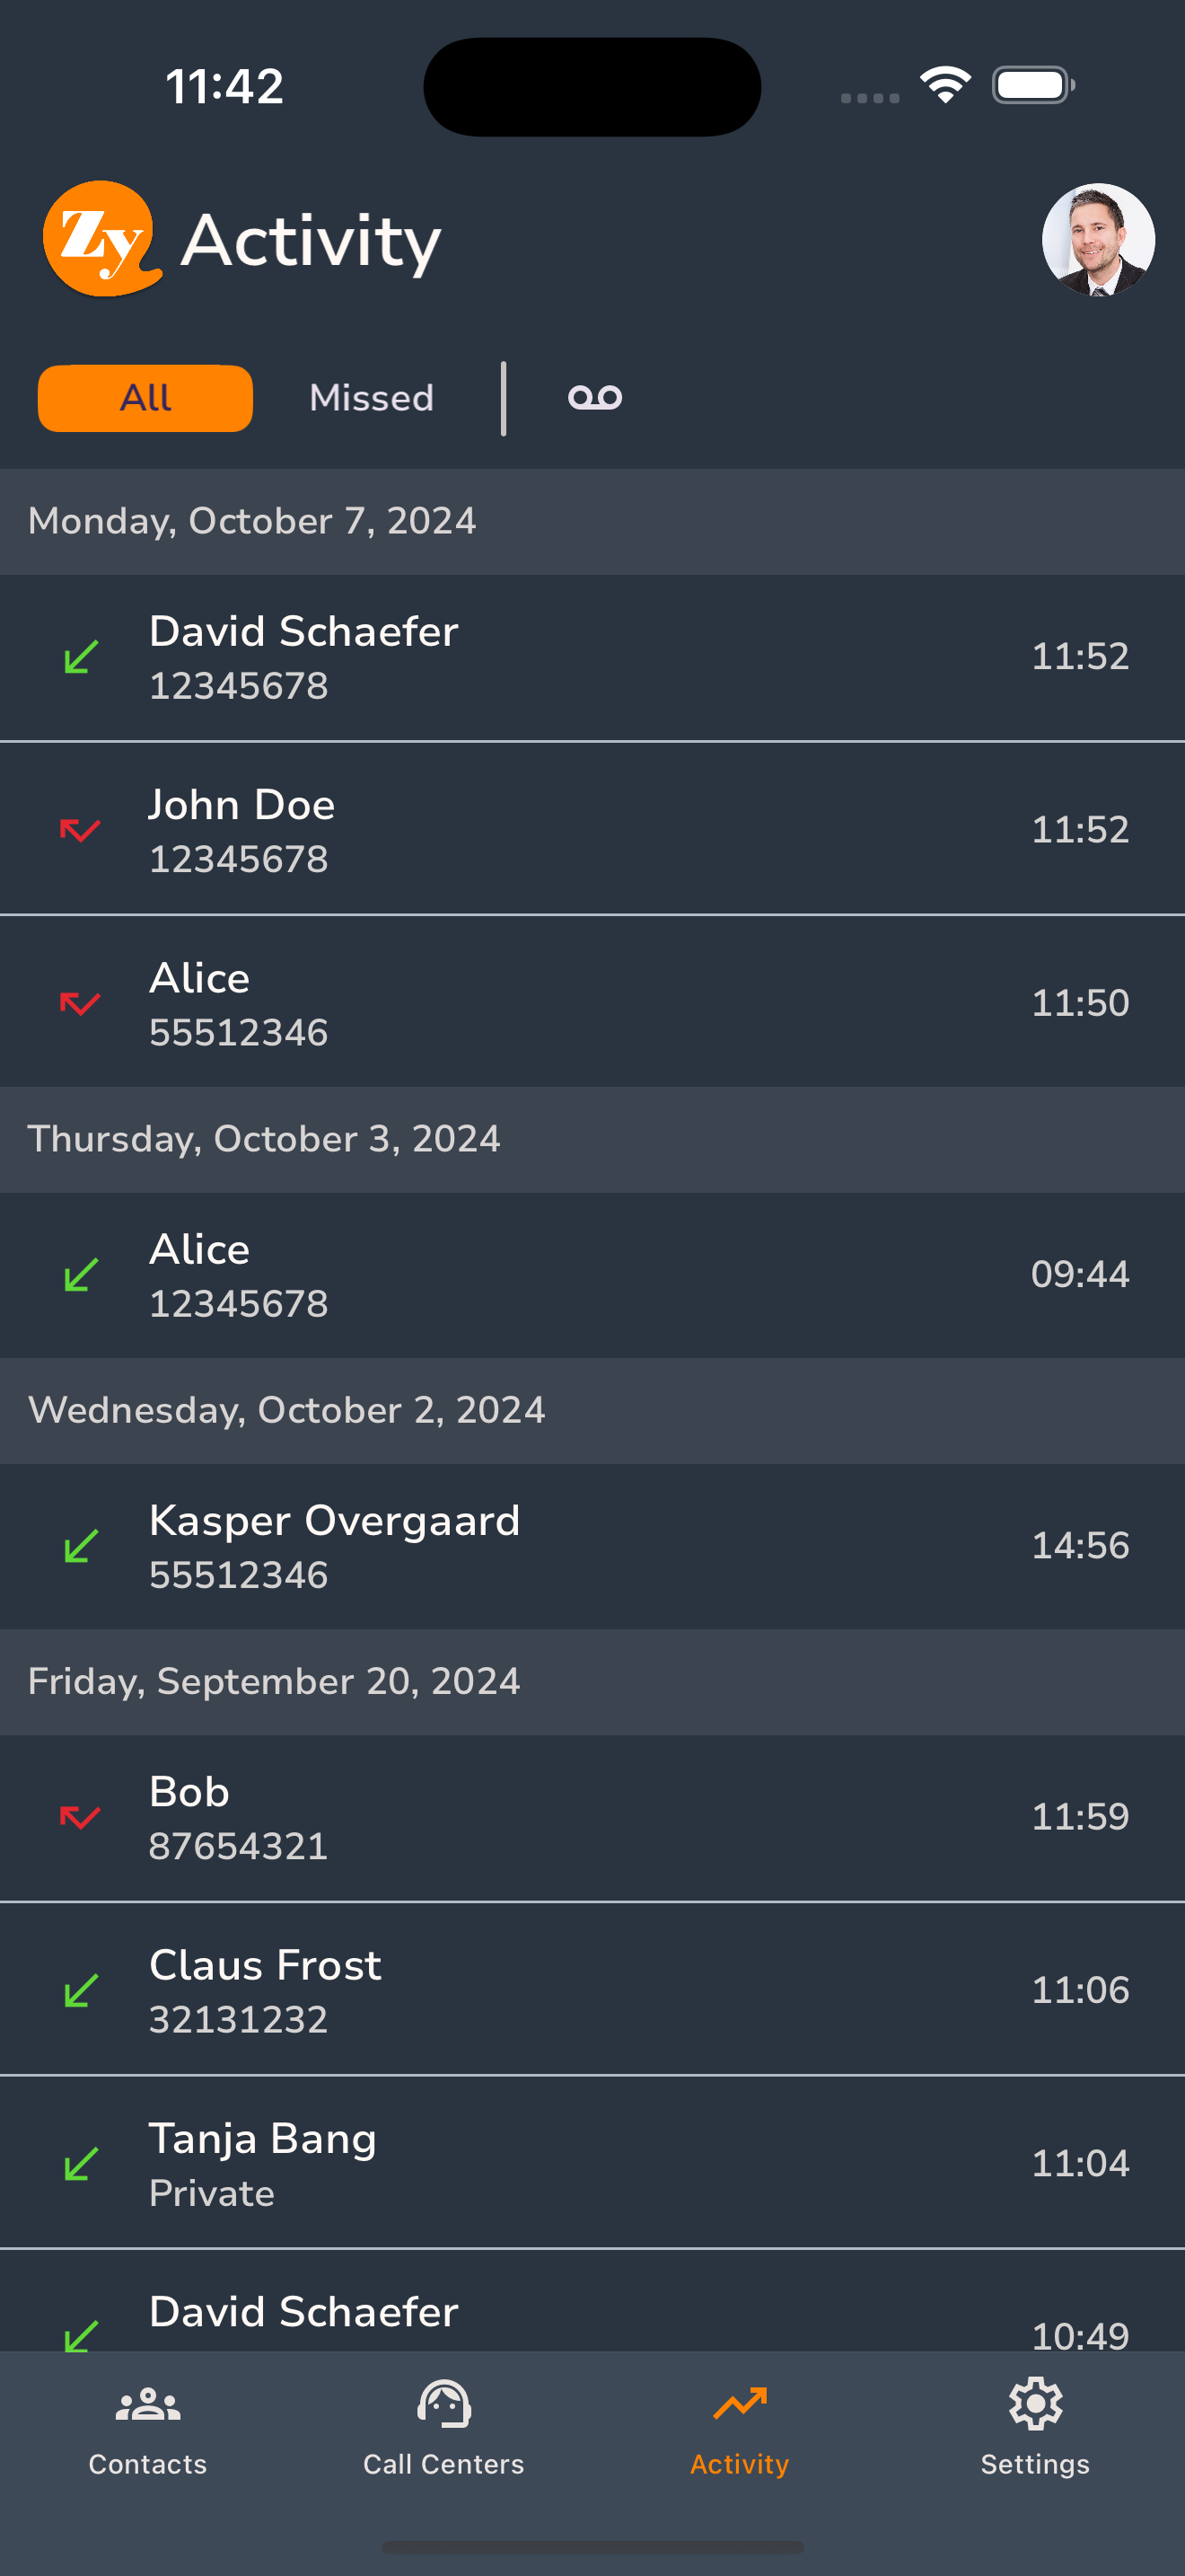Select Alice's 09:44 call entry
This screenshot has height=2576, width=1185.
pyautogui.click(x=592, y=1275)
